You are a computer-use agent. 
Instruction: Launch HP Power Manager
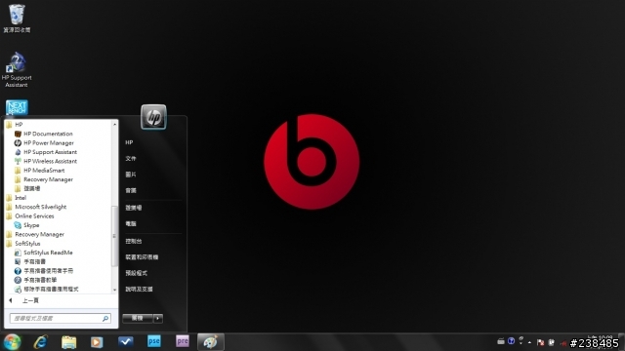[44, 143]
